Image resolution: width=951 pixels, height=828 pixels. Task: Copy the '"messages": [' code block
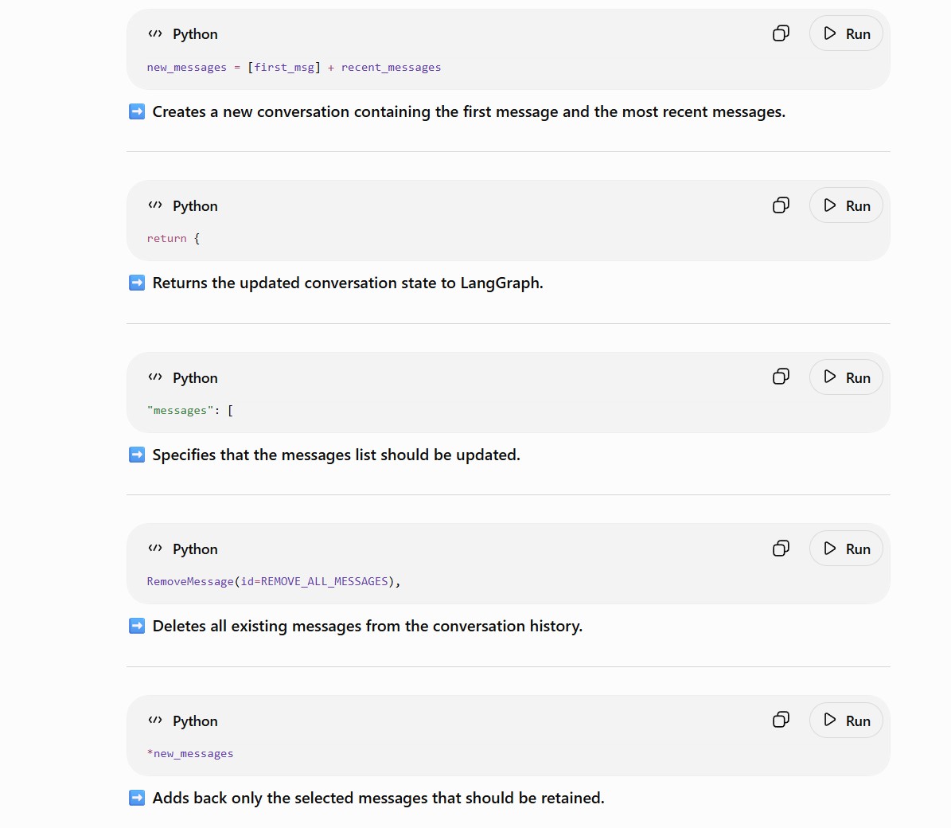[781, 377]
